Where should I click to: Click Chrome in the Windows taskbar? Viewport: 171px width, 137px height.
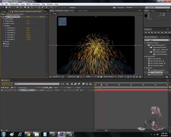coord(28,134)
